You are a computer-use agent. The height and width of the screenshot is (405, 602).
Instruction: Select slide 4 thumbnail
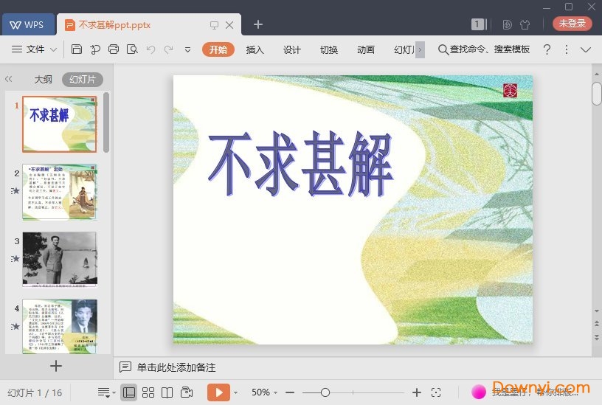(60, 326)
